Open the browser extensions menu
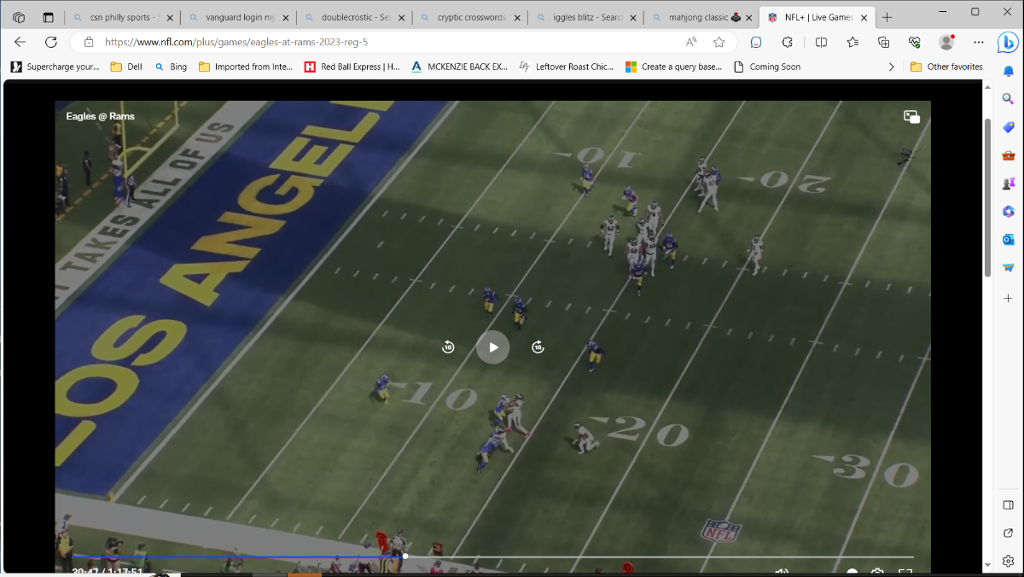The width and height of the screenshot is (1024, 577). (788, 42)
